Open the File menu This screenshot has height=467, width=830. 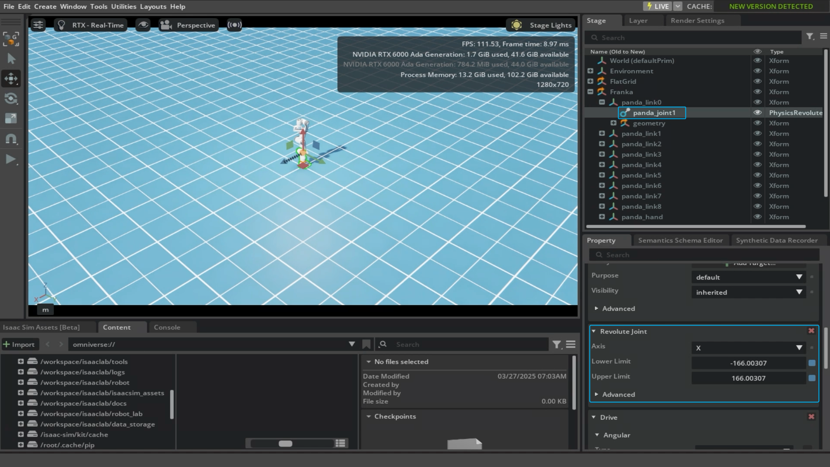(x=9, y=7)
